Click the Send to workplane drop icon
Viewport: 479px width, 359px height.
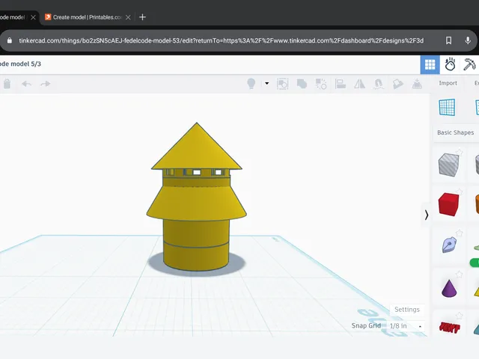(x=417, y=84)
